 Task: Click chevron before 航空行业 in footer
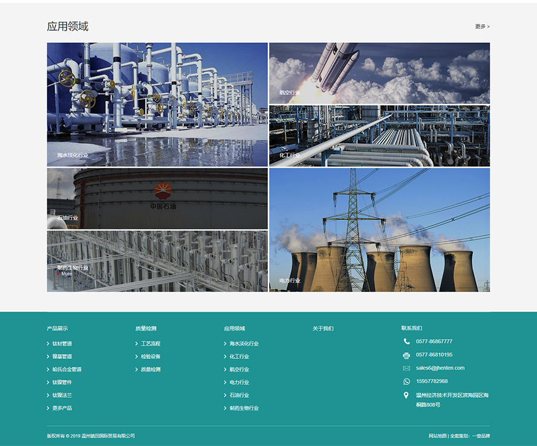pos(225,369)
